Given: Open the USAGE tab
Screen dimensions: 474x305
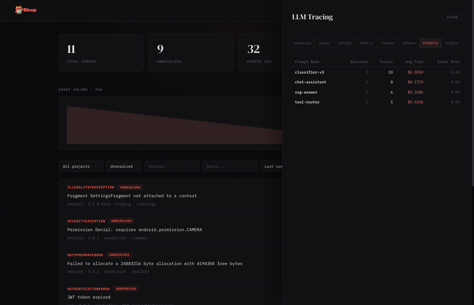Looking at the screenshot, I should (x=324, y=43).
